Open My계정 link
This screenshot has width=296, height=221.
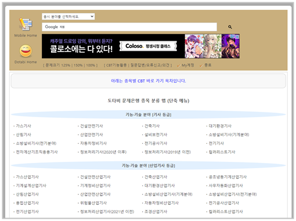[x=187, y=66]
